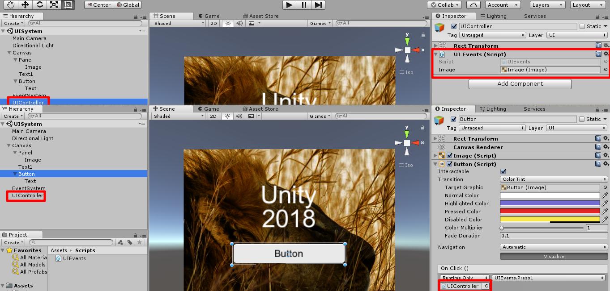Click the Add Component button
The image size is (610, 291).
tap(520, 84)
